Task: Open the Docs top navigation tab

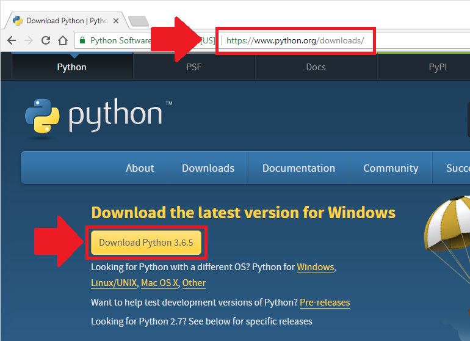Action: point(316,67)
